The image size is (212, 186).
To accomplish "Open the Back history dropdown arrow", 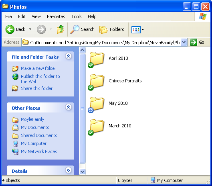I will click(x=30, y=29).
